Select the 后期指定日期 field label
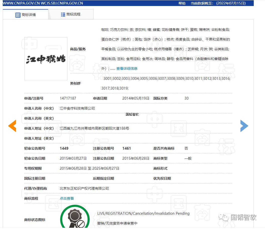 [x=103, y=178]
